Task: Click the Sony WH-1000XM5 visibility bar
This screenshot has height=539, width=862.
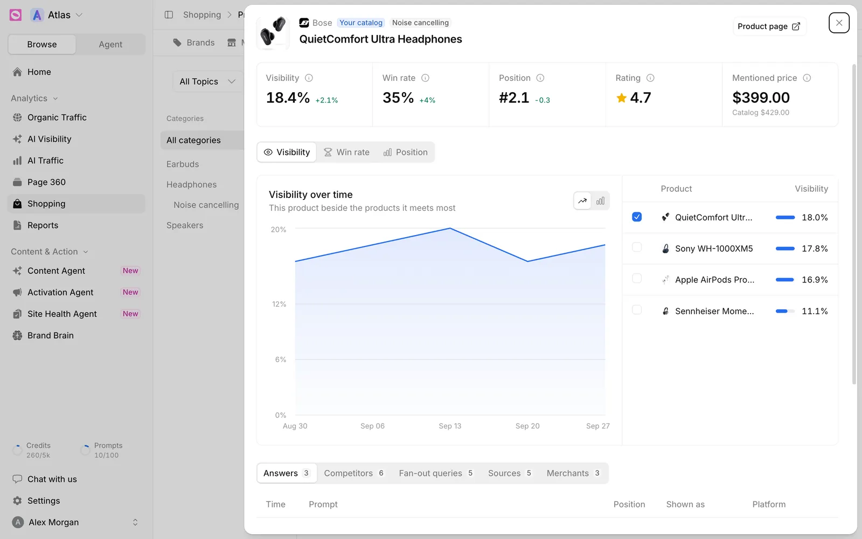Action: coord(785,248)
